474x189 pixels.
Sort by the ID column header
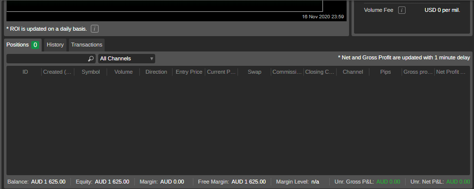[x=25, y=72]
